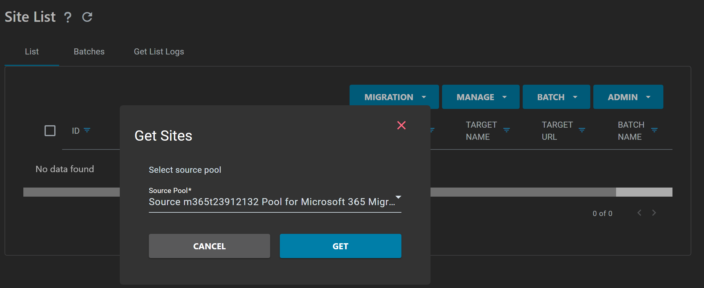Click the Get button

[340, 246]
